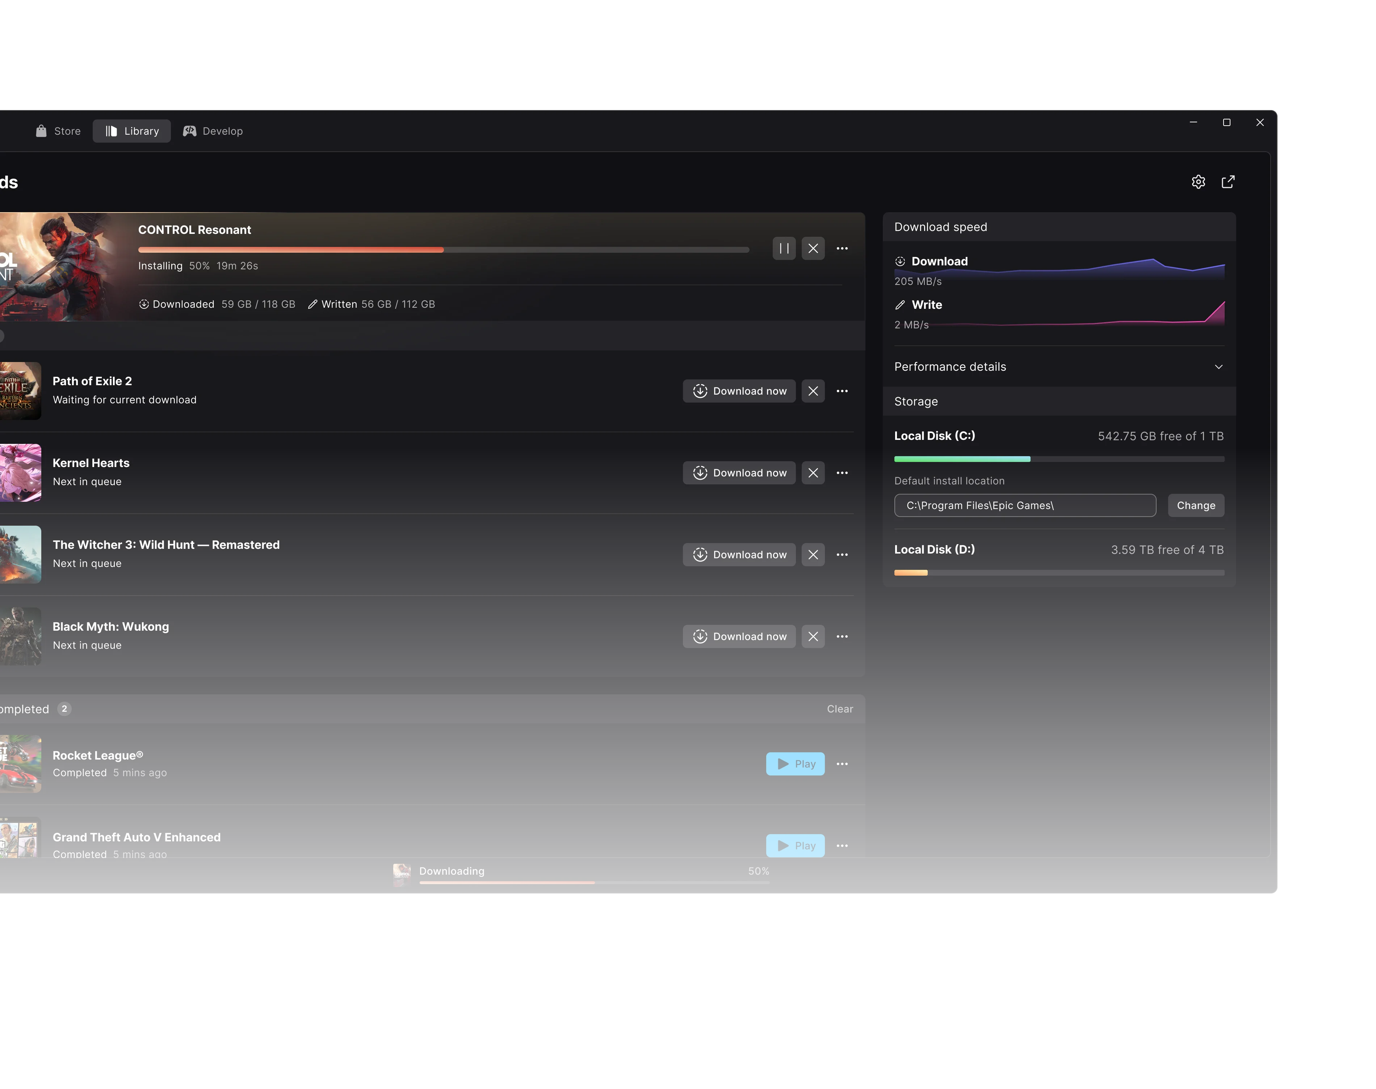
Task: Download The Witcher 3 now
Action: click(x=739, y=555)
